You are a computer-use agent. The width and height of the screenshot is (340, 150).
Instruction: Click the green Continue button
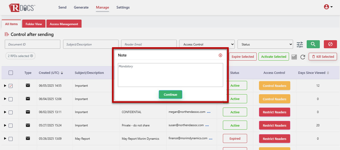170,95
